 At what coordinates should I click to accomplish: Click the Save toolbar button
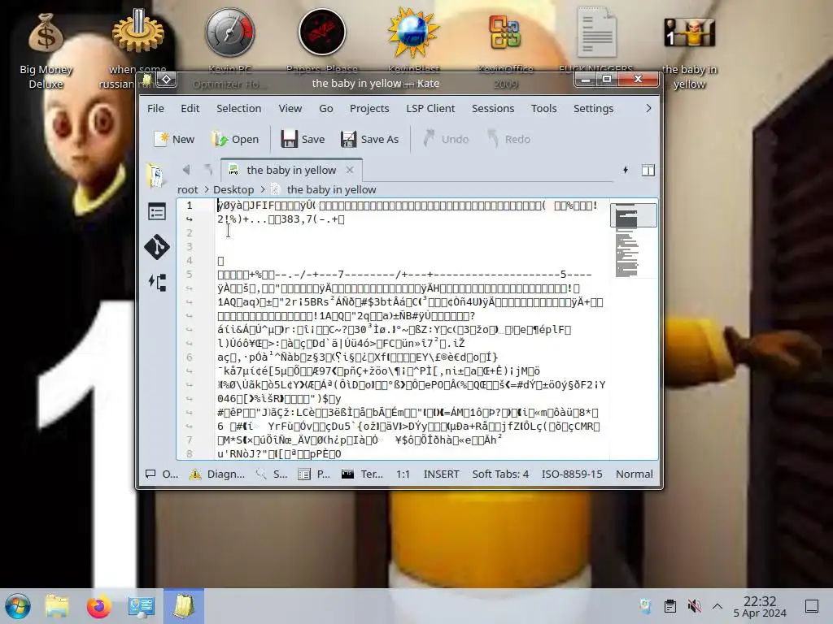[x=303, y=139]
